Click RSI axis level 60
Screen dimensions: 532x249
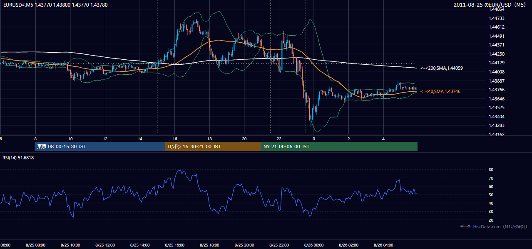[x=491, y=186]
